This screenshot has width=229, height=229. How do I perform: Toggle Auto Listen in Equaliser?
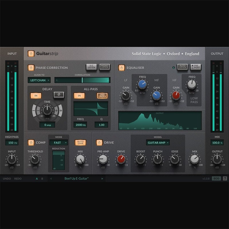(x=182, y=67)
